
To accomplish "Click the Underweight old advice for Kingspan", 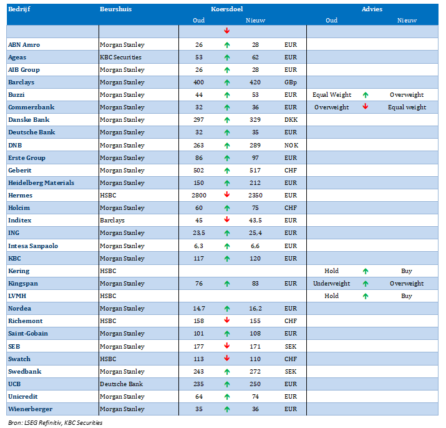I will click(331, 284).
